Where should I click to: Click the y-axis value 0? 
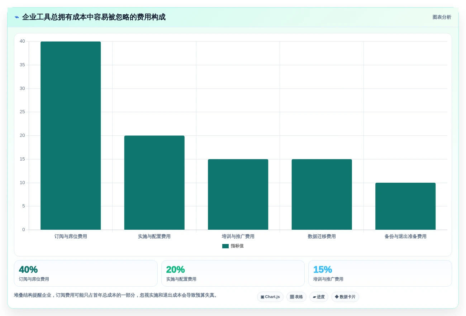(24, 230)
